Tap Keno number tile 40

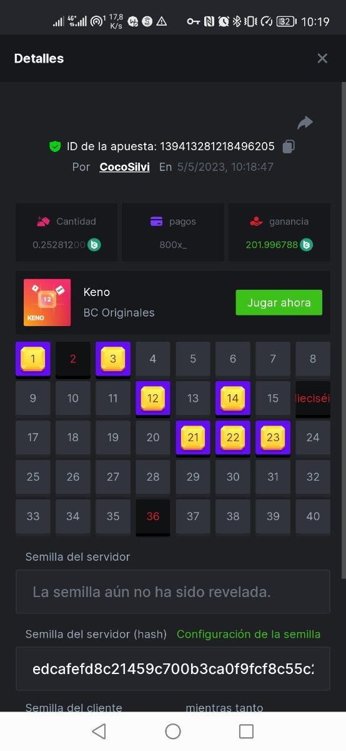(313, 517)
